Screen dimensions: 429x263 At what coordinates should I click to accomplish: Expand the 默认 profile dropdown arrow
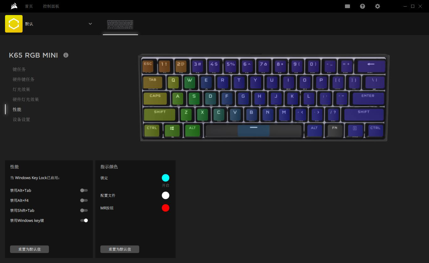click(x=90, y=24)
